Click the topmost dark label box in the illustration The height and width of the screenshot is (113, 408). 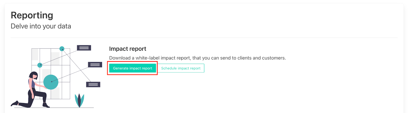pyautogui.click(x=84, y=48)
